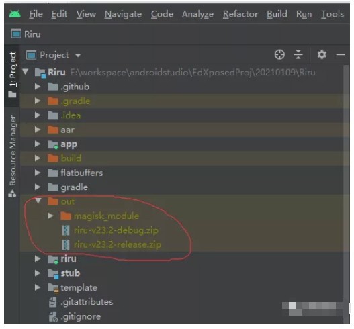Image resolution: width=354 pixels, height=329 pixels.
Task: Expand the aar folder
Action: 38,130
